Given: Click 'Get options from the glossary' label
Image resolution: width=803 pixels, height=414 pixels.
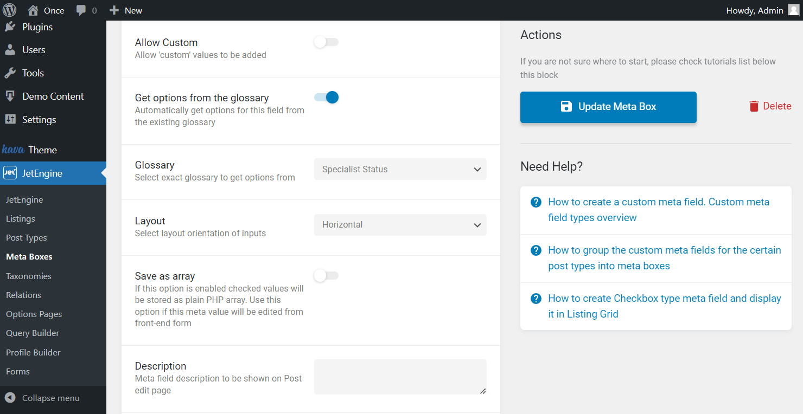Looking at the screenshot, I should (202, 98).
